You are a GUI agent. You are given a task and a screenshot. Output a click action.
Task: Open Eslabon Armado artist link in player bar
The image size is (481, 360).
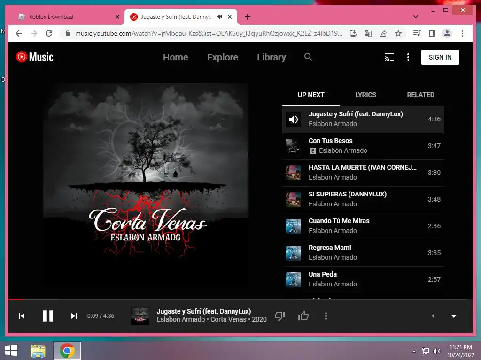pos(181,319)
